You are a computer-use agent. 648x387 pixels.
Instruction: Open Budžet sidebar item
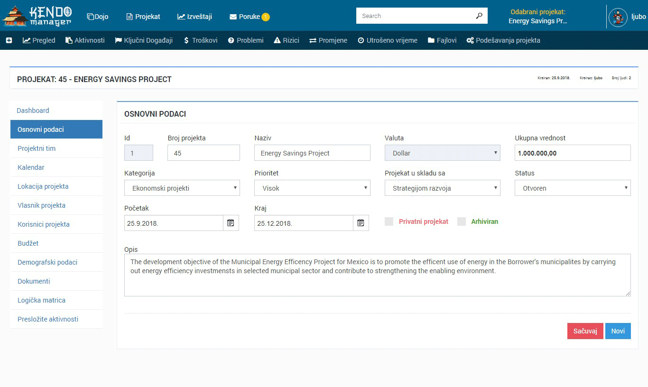pos(56,243)
